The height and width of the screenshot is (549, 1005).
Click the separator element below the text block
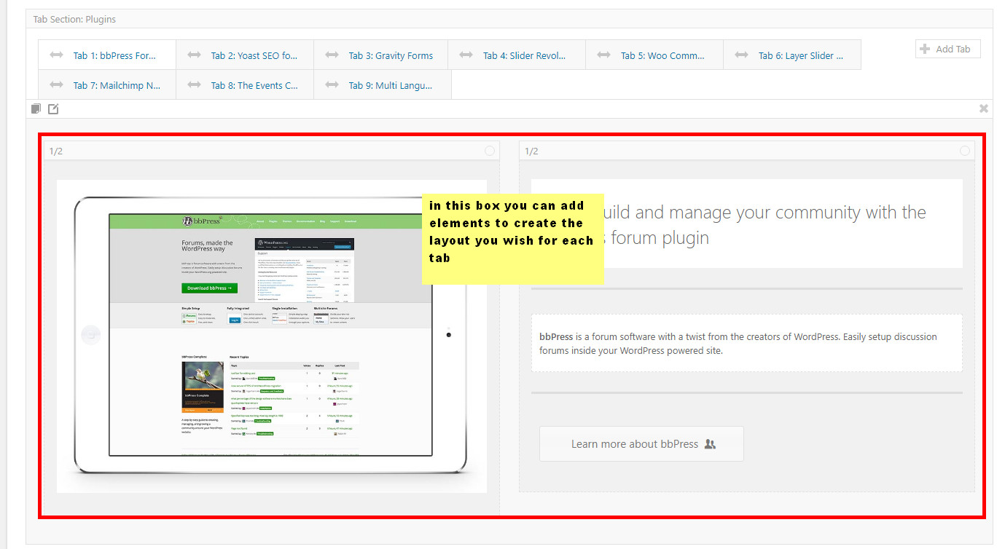747,393
